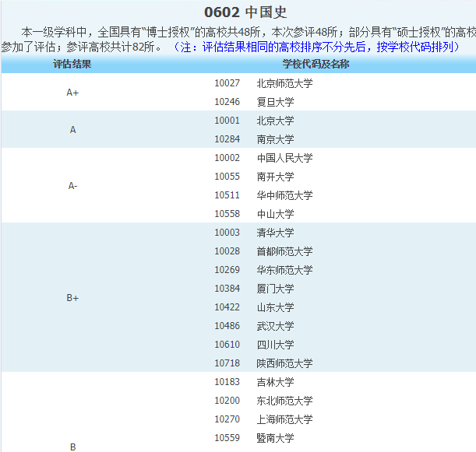Click the A+ grade cell
The width and height of the screenshot is (476, 452).
coord(72,93)
